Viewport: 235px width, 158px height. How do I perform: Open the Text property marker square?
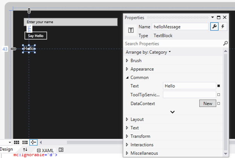219,86
